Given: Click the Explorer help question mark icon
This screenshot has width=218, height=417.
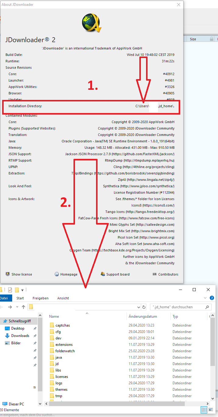Looking at the screenshot, I should 212,298.
